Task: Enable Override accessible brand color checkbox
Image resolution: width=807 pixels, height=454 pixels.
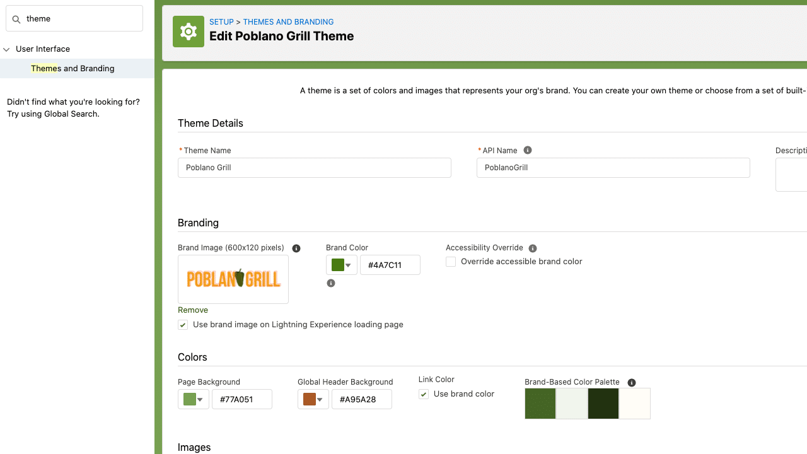Action: click(451, 262)
